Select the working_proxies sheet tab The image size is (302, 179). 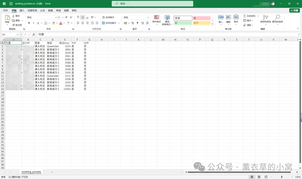pos(31,172)
